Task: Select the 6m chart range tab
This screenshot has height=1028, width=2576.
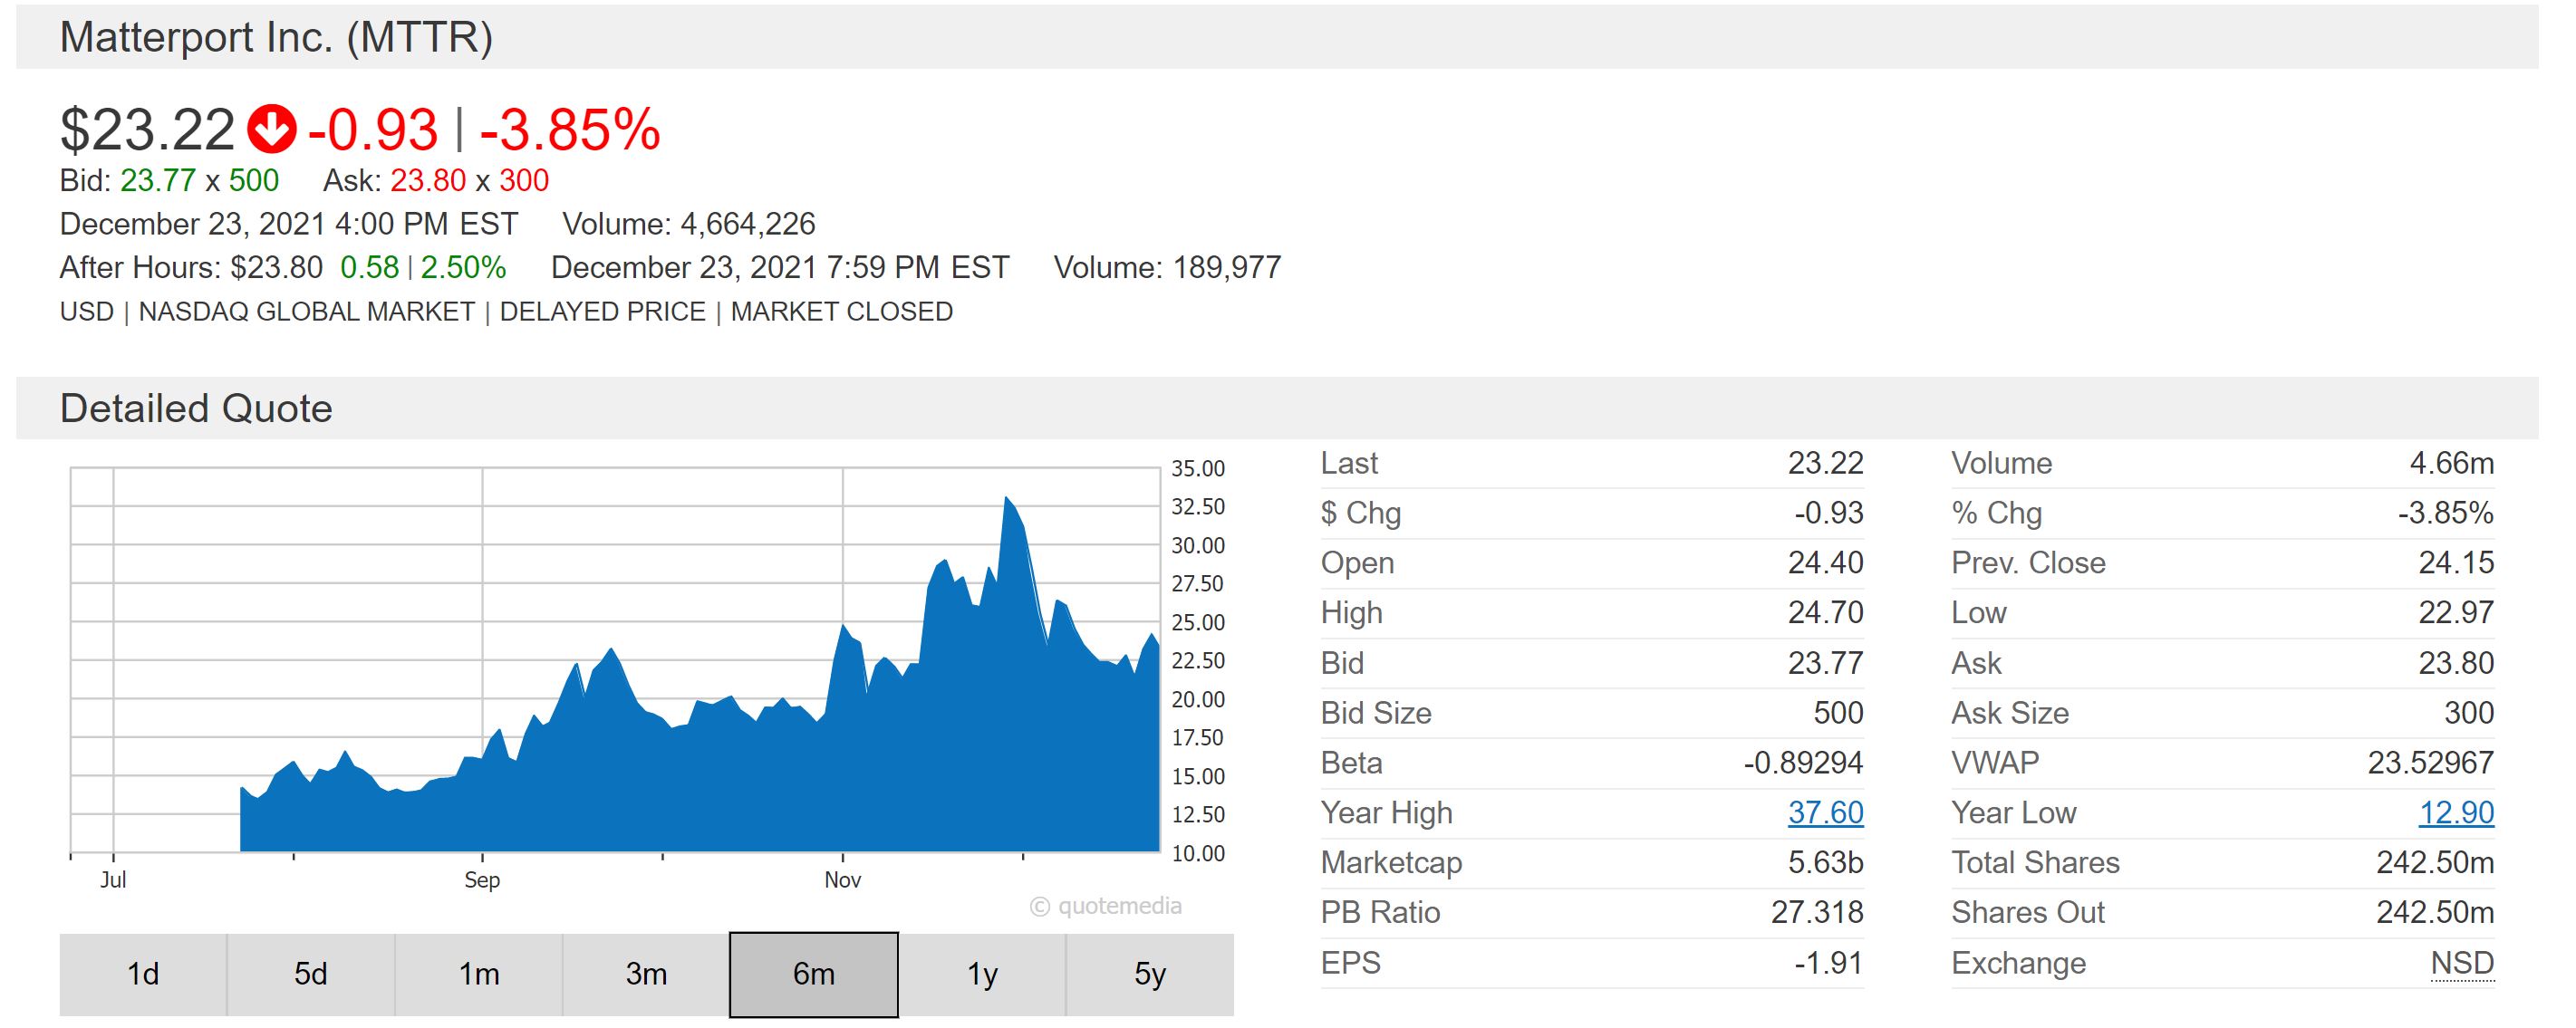Action: click(813, 974)
